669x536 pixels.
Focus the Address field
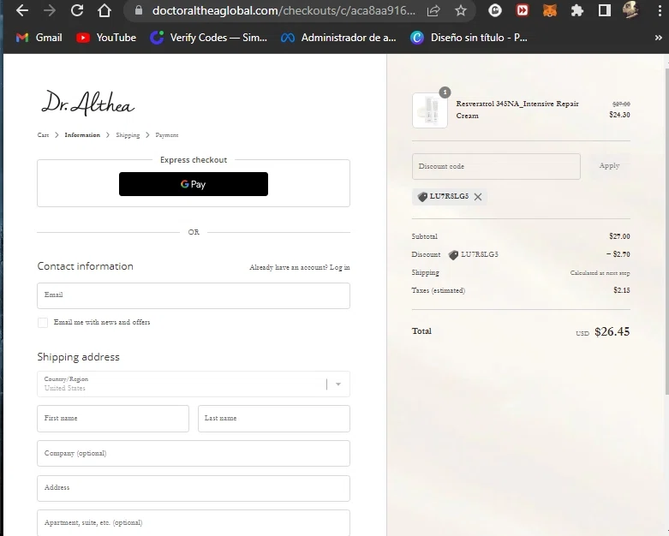coord(194,488)
